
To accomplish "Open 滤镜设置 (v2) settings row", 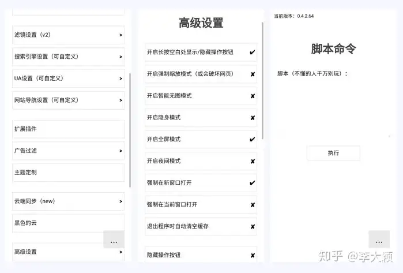I will tap(69, 35).
